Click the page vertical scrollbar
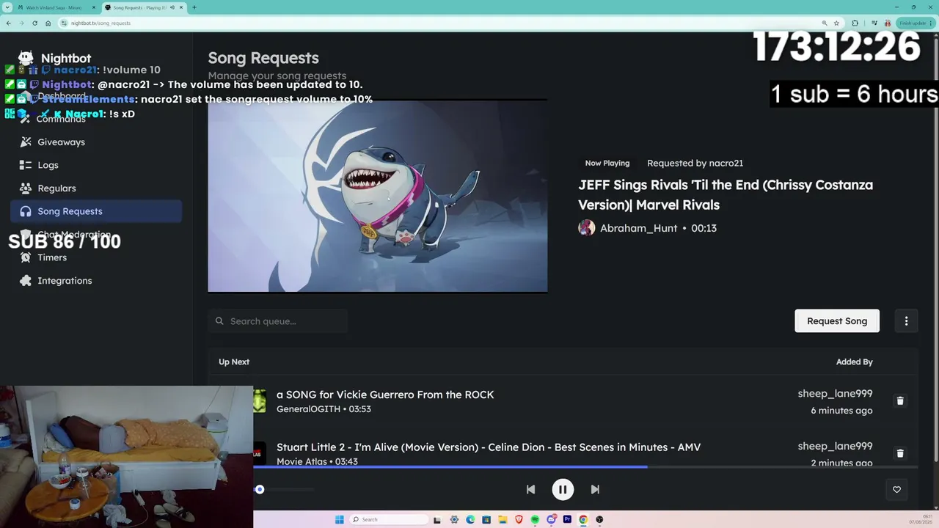939x528 pixels. coord(935,249)
